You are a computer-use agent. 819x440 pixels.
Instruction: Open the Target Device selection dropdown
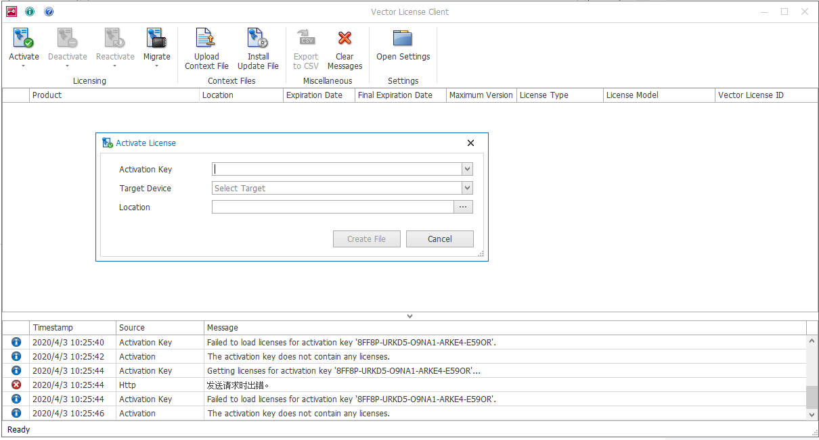click(466, 188)
